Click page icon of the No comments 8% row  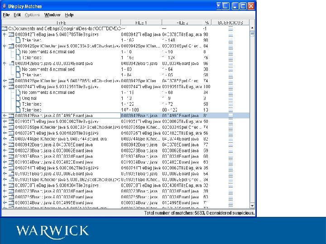(x=18, y=52)
